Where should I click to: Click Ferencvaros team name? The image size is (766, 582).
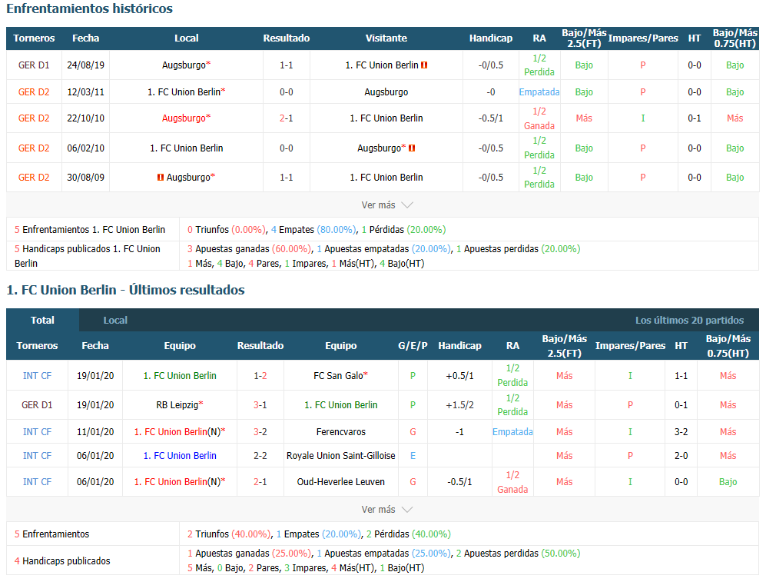coord(341,432)
